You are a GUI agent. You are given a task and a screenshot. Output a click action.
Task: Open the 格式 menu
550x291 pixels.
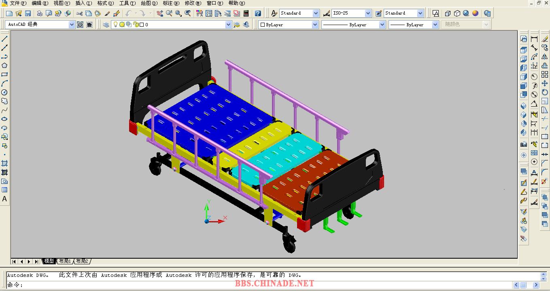pos(105,3)
